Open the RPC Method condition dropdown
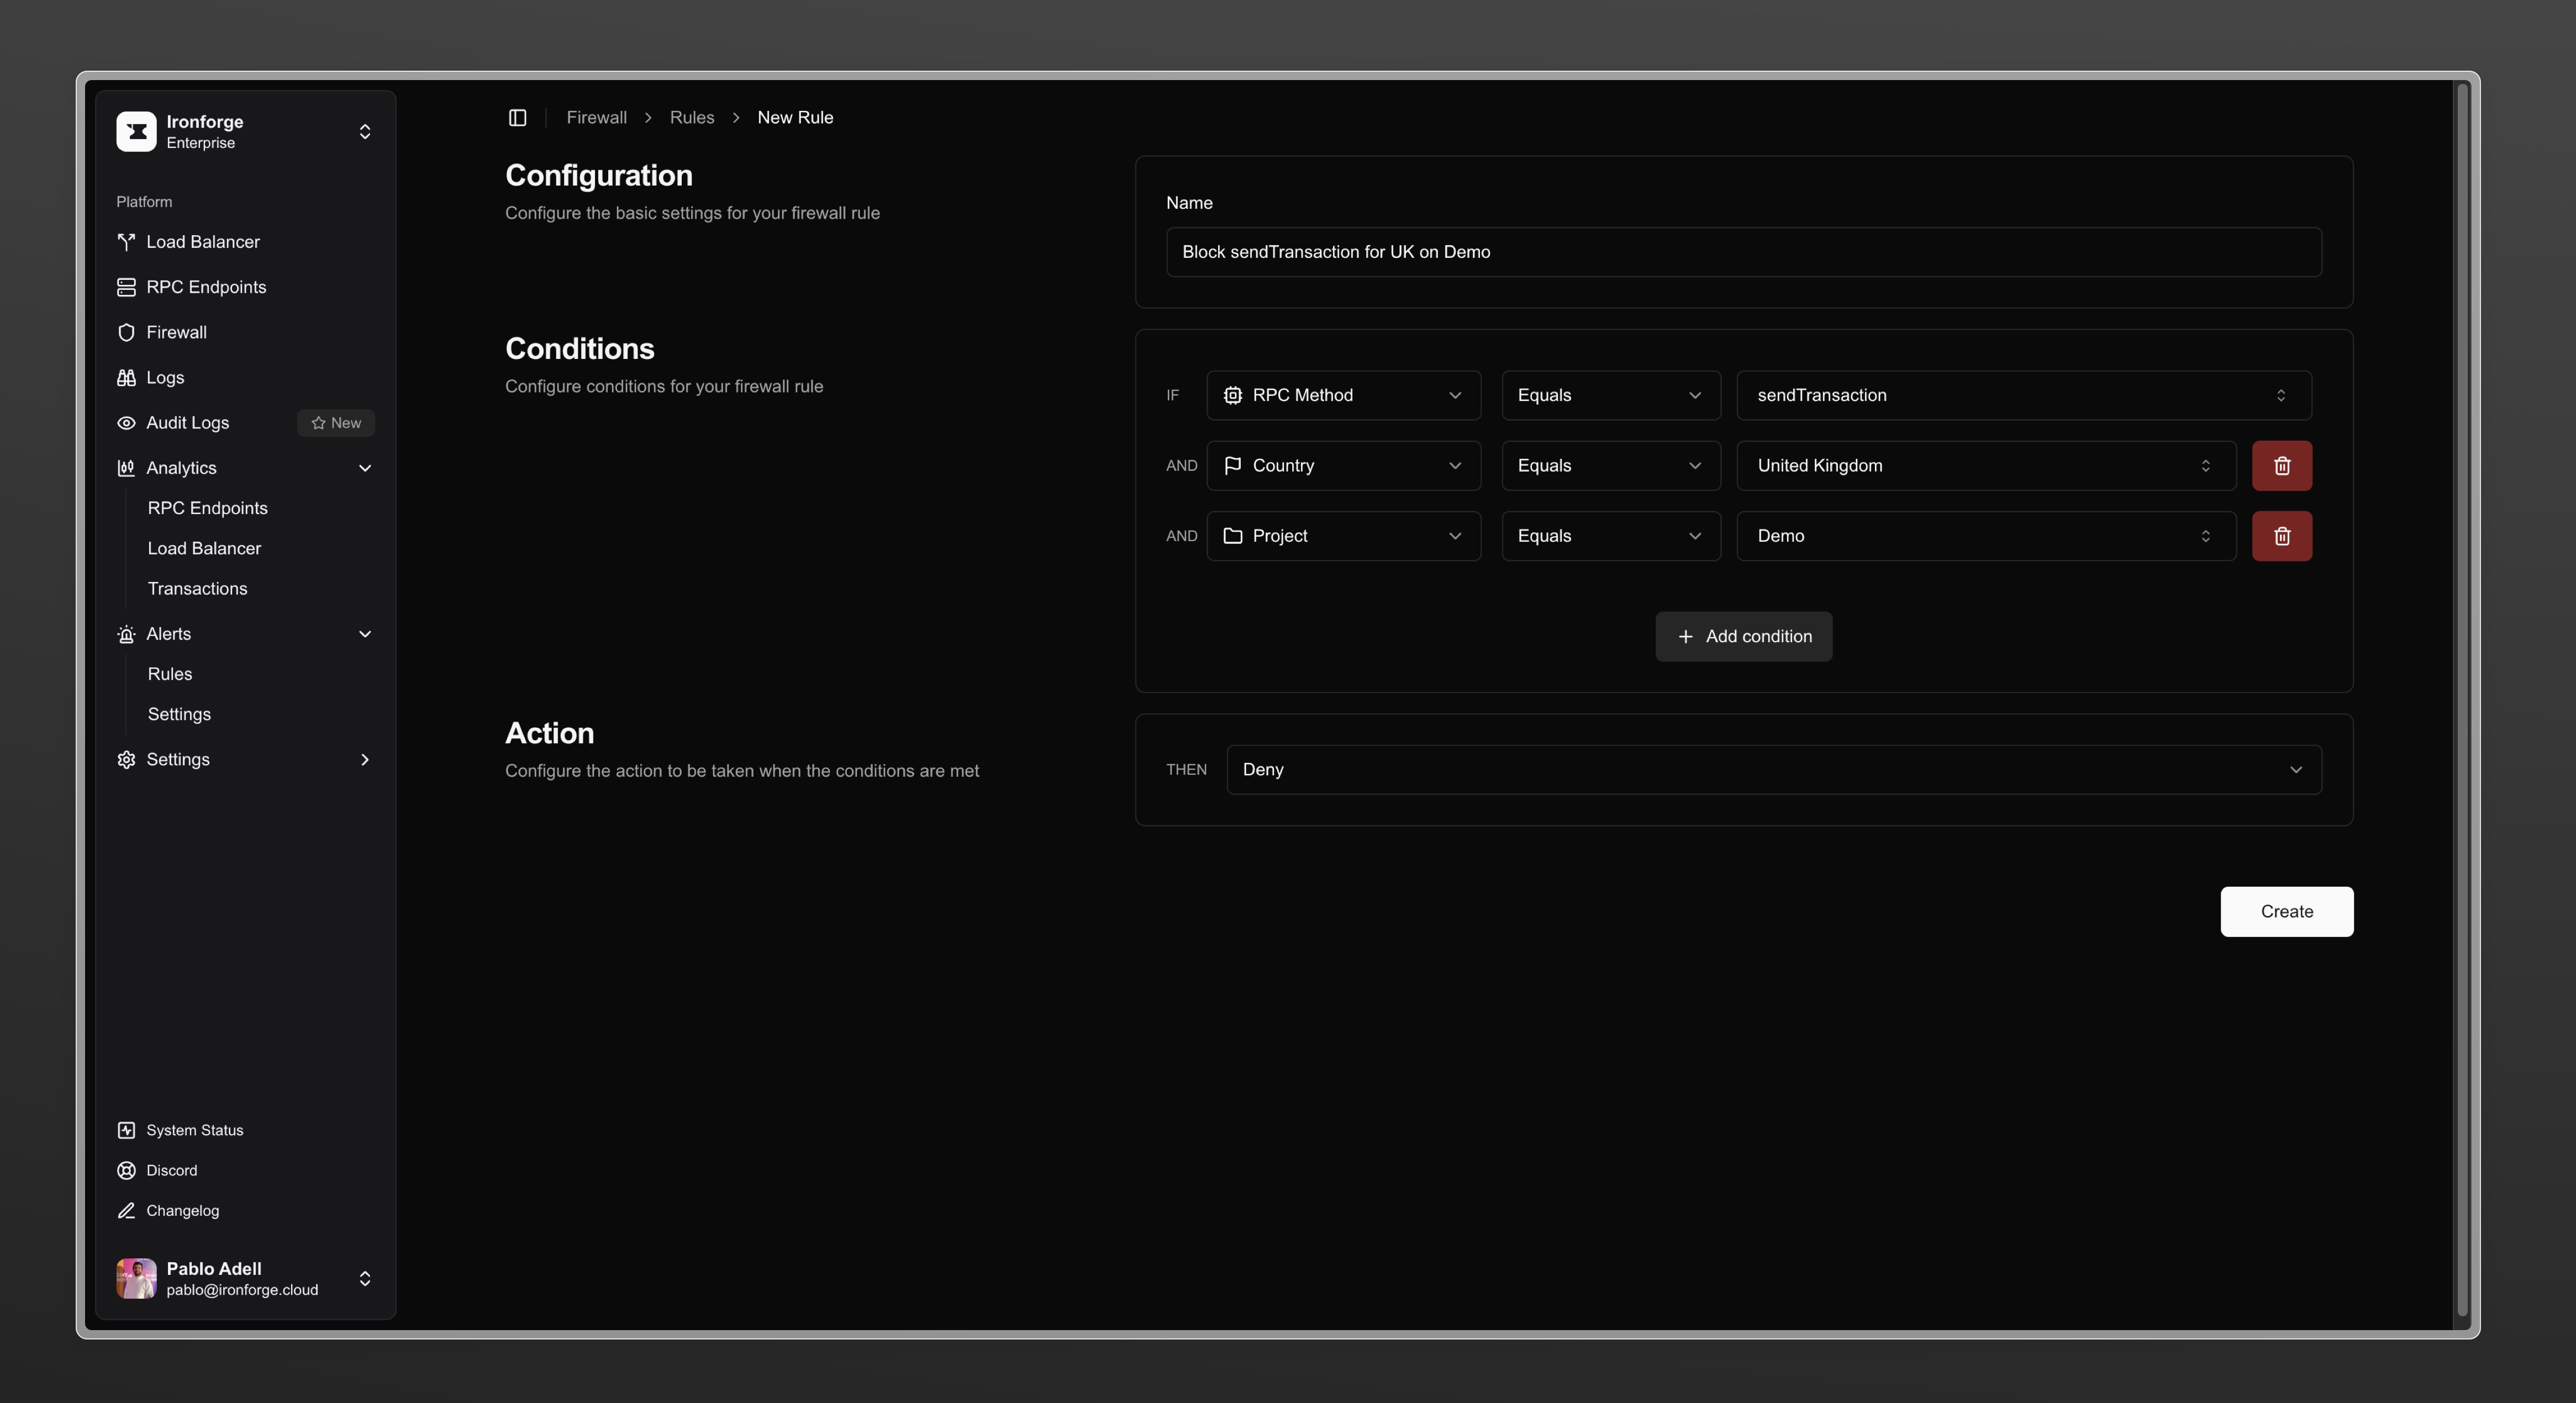The width and height of the screenshot is (2576, 1403). click(1343, 395)
